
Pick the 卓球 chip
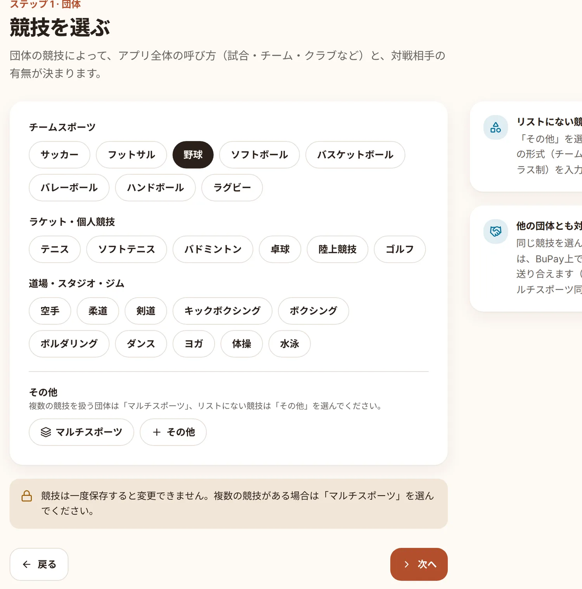point(280,249)
